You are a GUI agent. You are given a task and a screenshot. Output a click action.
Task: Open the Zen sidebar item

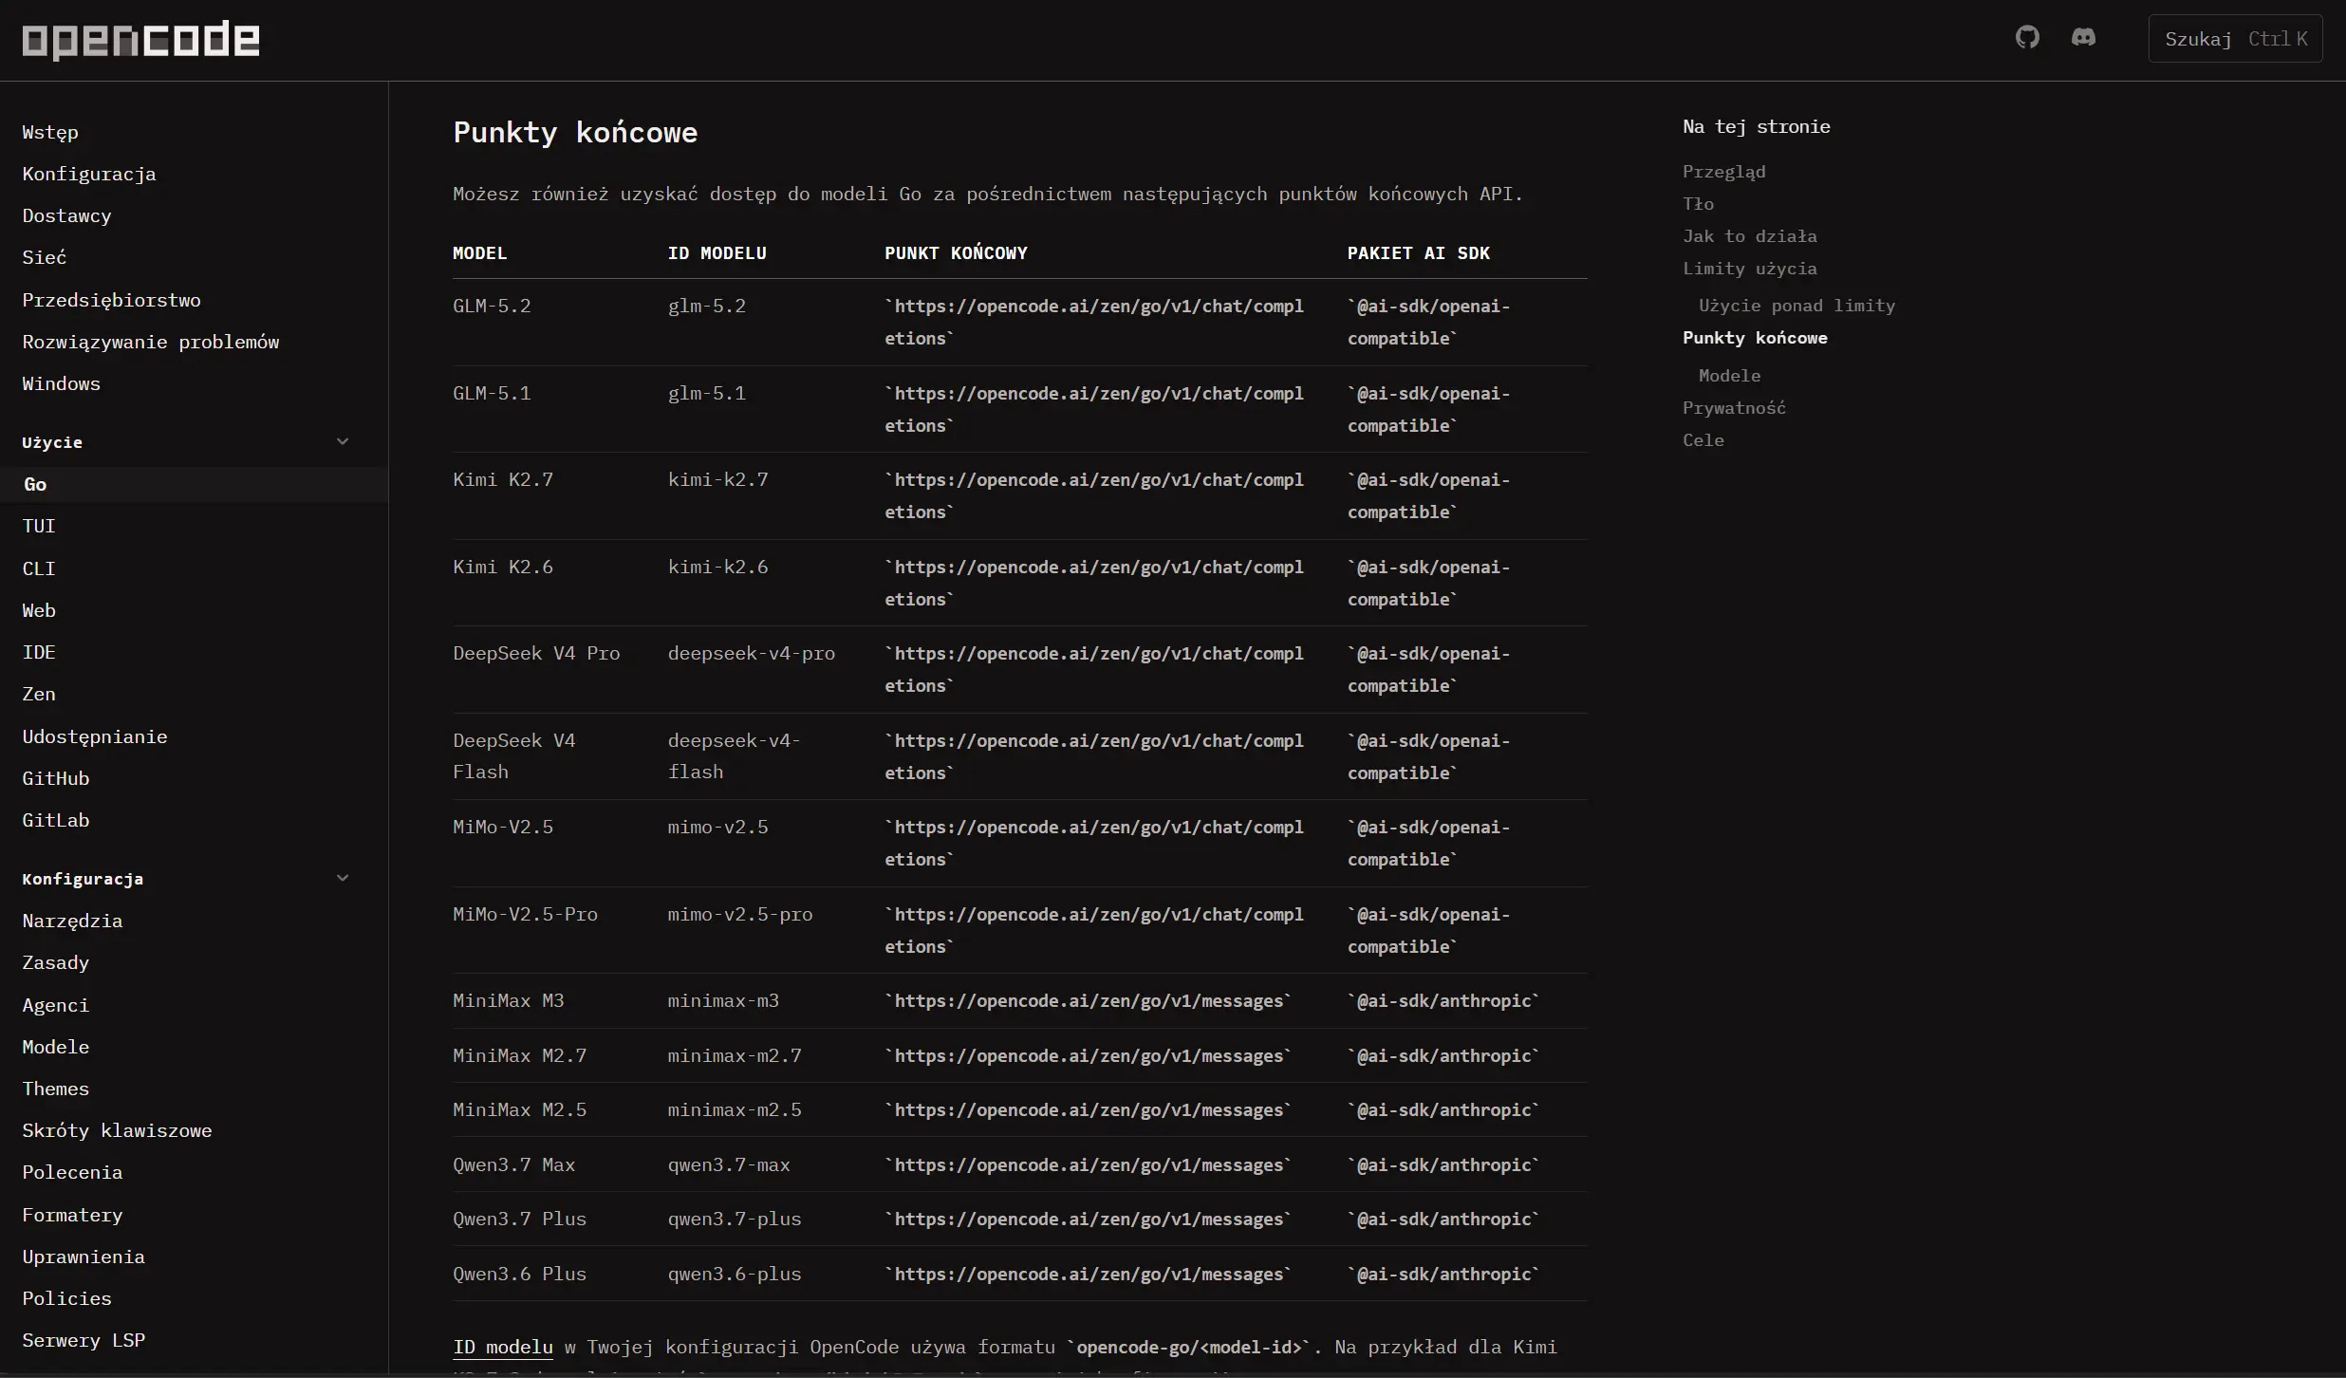pos(39,694)
